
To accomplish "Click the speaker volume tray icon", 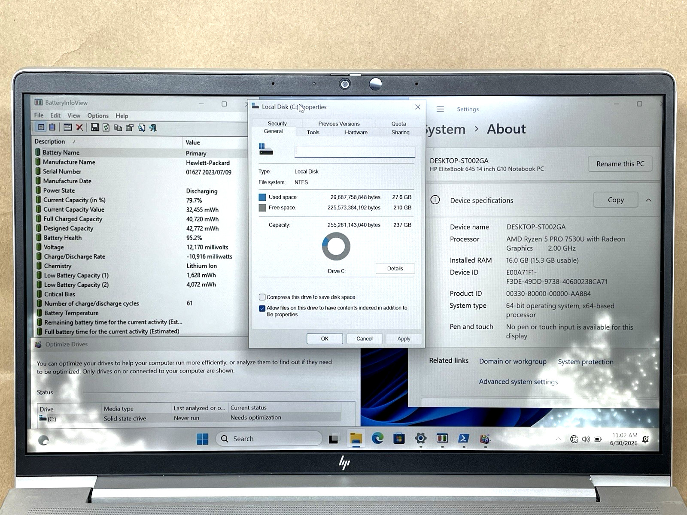I will coord(586,439).
